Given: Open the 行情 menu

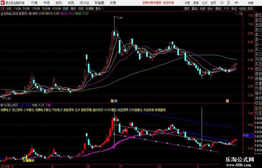Looking at the screenshot, I should point(34,3).
